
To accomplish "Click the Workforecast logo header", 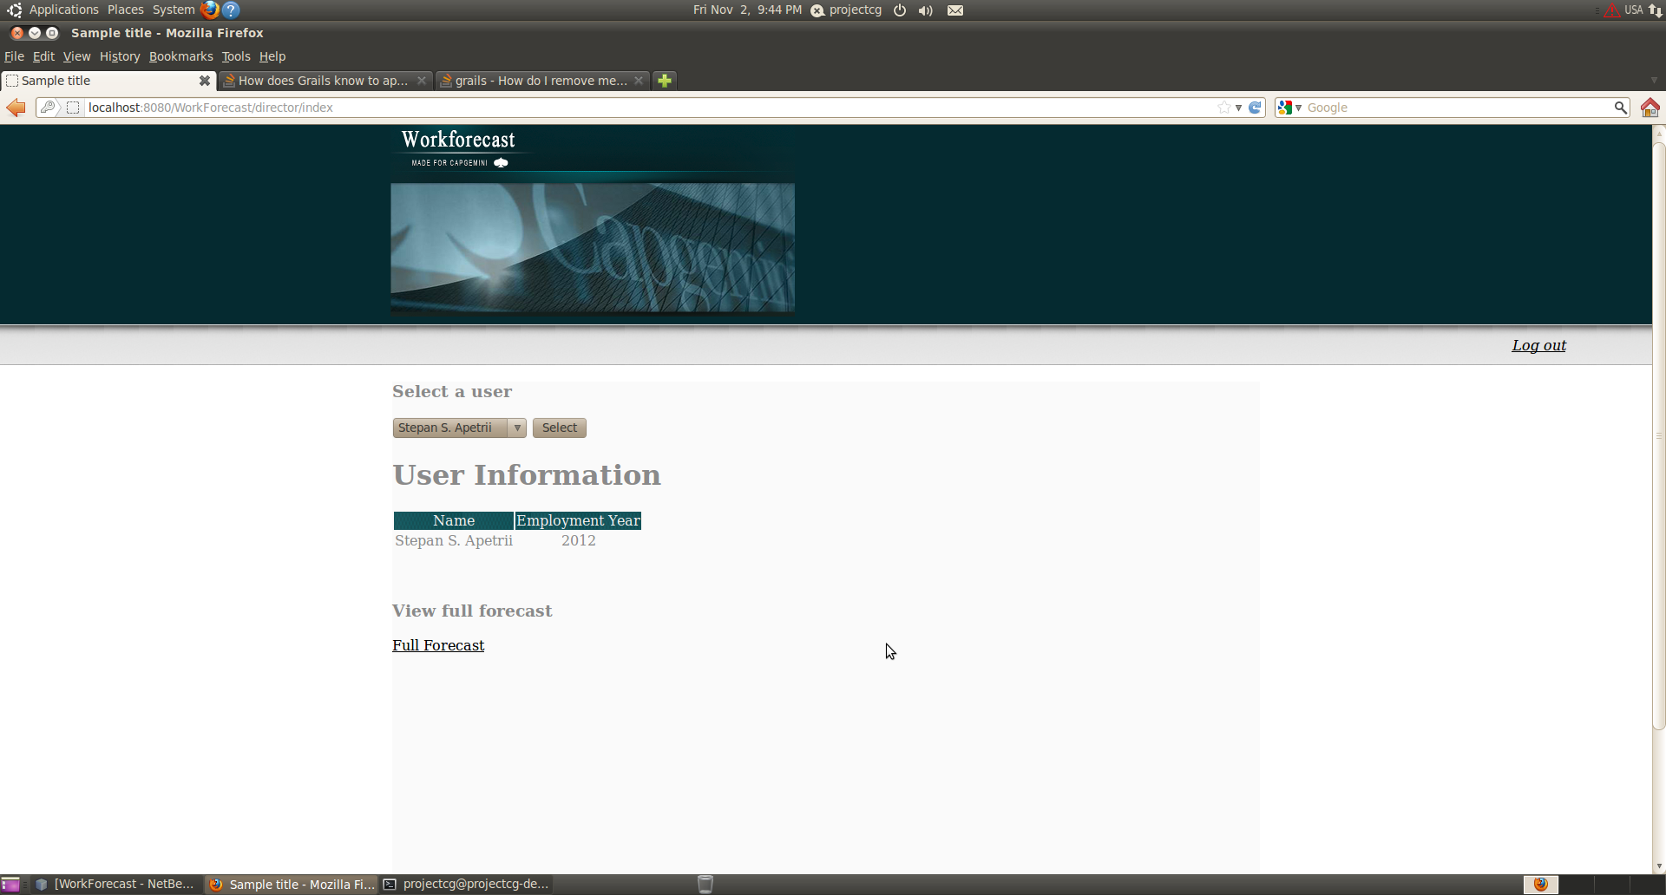I will pos(458,148).
